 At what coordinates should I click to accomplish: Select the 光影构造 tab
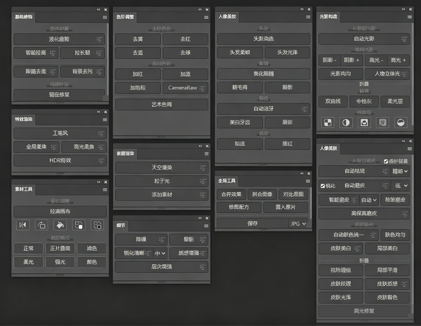(328, 17)
